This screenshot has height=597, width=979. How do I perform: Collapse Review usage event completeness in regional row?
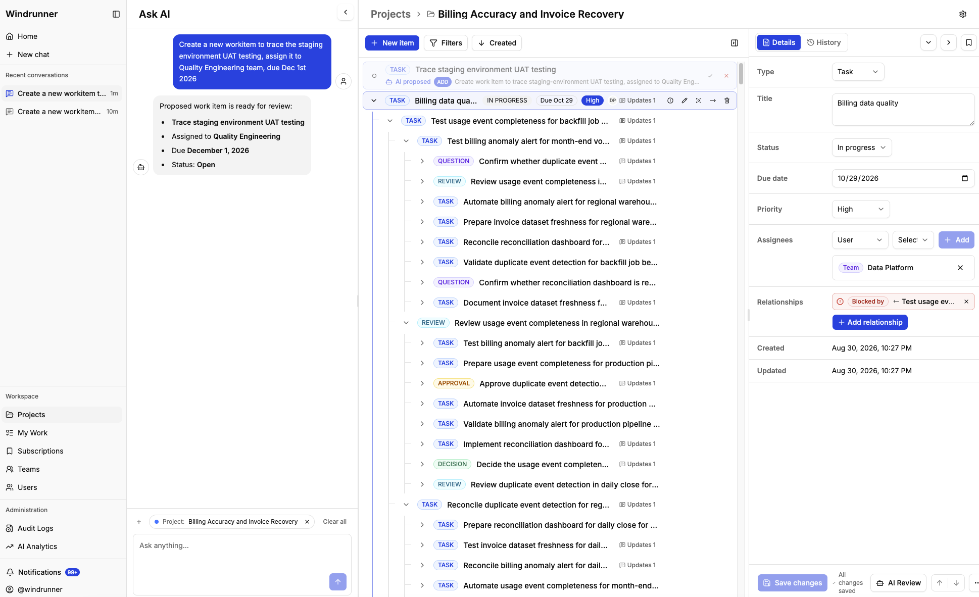point(406,323)
